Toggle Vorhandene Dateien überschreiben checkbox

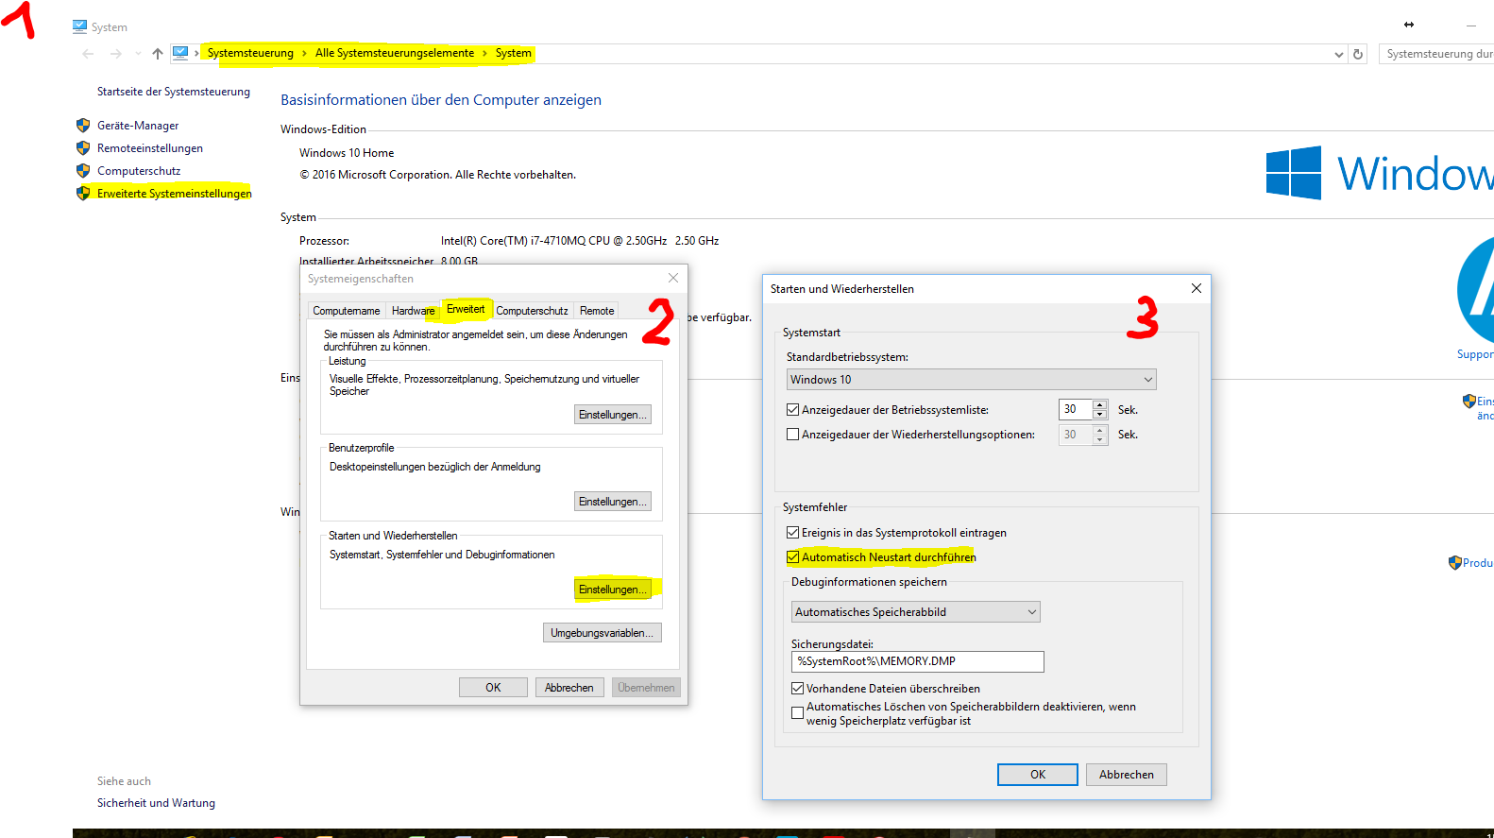(x=798, y=689)
